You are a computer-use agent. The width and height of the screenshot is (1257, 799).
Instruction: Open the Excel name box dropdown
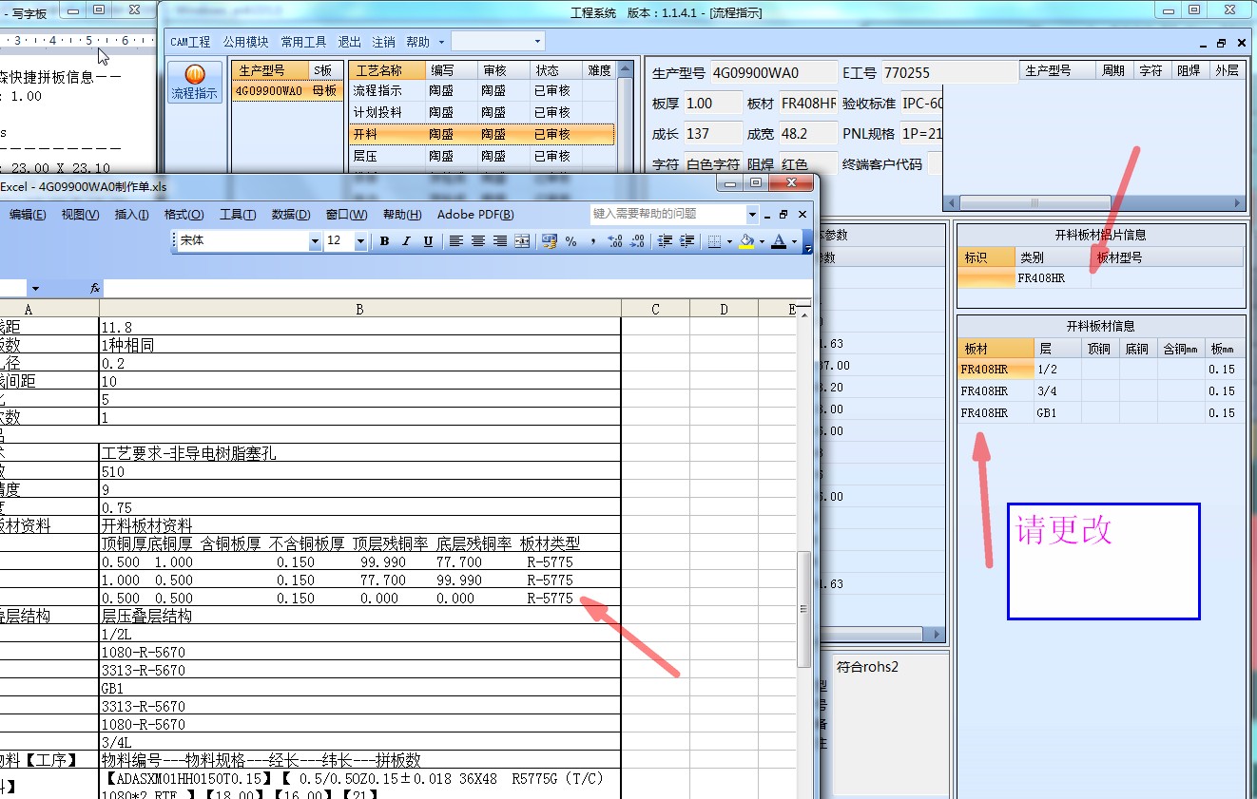[x=35, y=288]
